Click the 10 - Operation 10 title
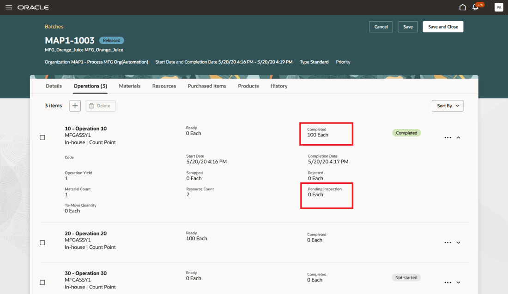Screen dimensions: 508x294 tap(86, 129)
